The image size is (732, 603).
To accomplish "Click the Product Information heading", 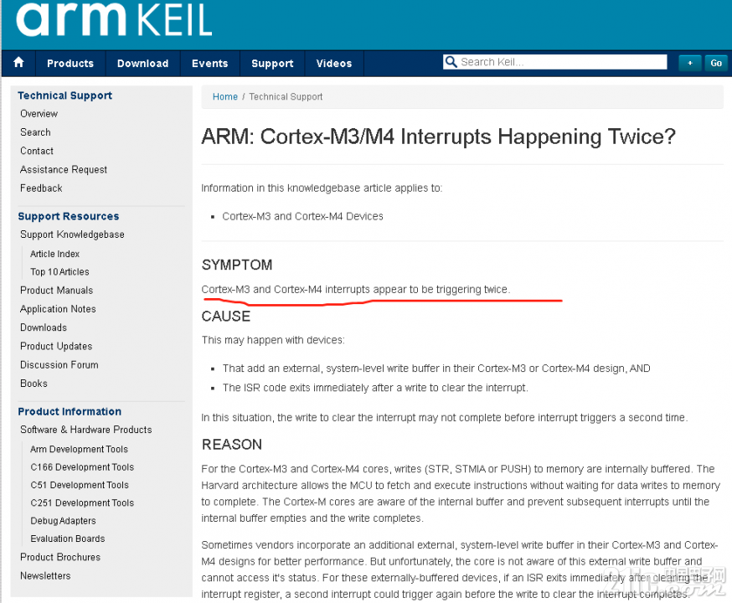I will click(70, 412).
